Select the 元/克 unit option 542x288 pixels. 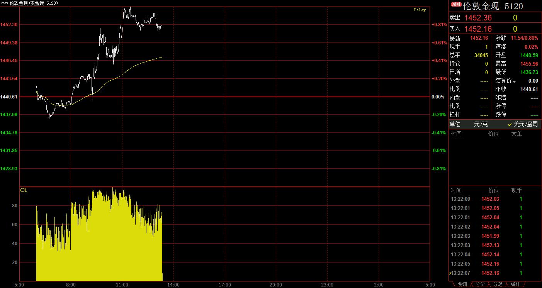(x=481, y=124)
